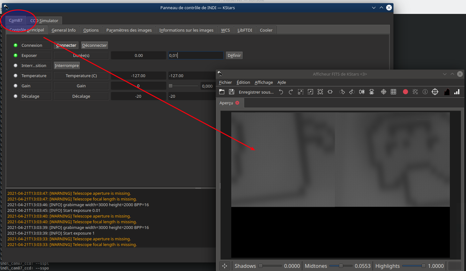Viewport: 466px width, 271px height.
Task: Click the Gain value box showing 0,000
Action: click(207, 86)
